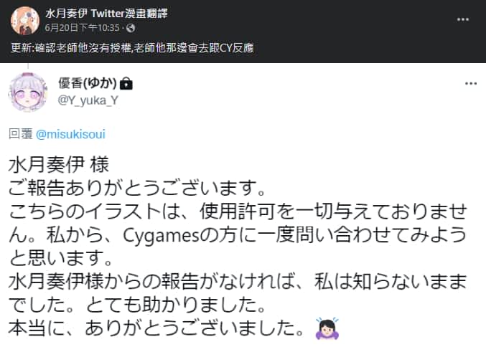Click the post caption starting with 更新:
The height and width of the screenshot is (347, 486).
click(x=132, y=48)
